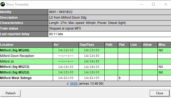The width and height of the screenshot is (171, 98).
Task: Close window using the X icon
Action: (166, 4)
